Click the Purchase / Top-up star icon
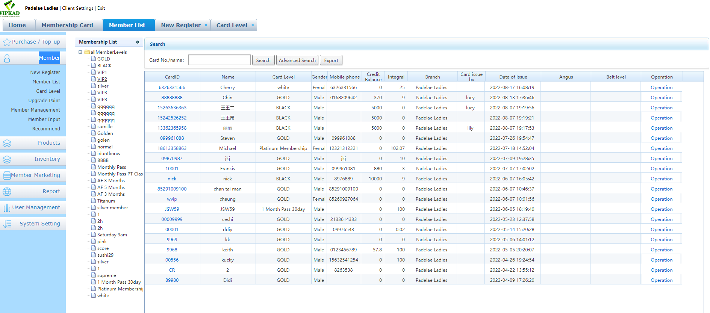 pos(7,42)
